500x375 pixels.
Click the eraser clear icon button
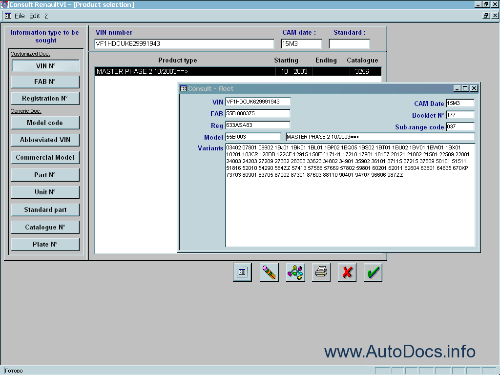269,272
